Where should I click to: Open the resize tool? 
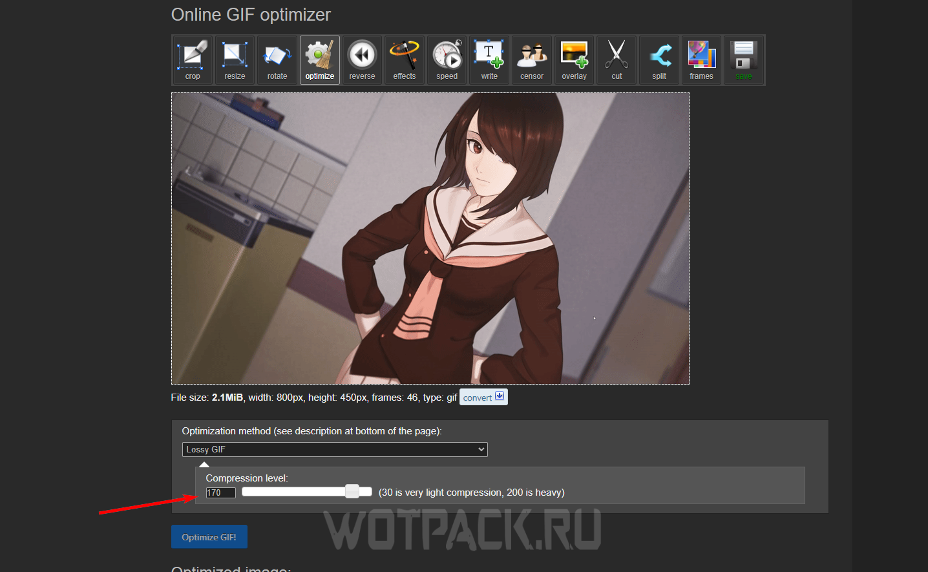pos(235,60)
